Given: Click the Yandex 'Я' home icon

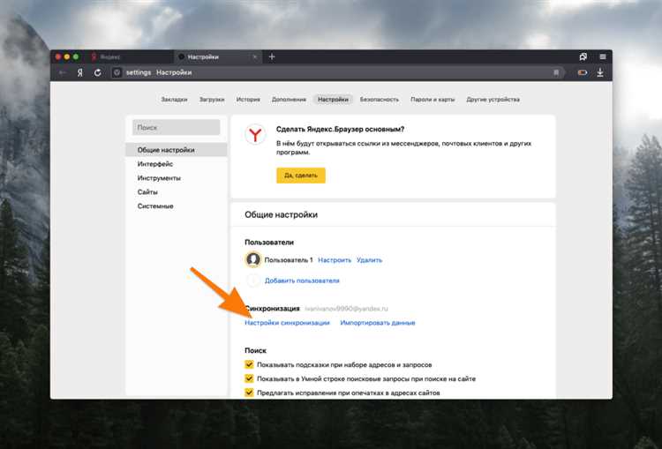Looking at the screenshot, I should pos(79,72).
